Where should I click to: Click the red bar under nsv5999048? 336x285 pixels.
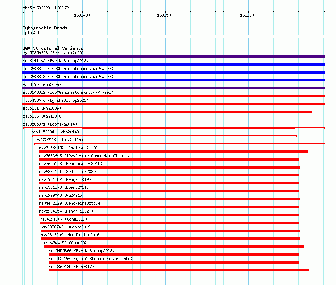[x=170, y=199]
